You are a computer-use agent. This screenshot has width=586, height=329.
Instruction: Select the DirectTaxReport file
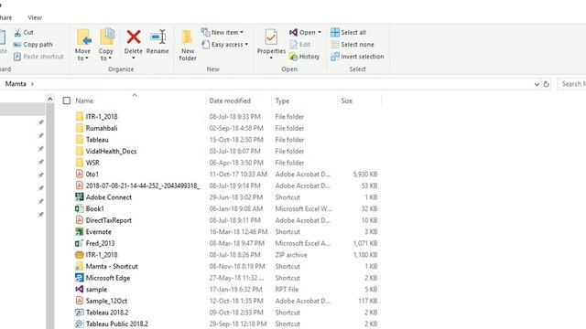click(x=108, y=220)
